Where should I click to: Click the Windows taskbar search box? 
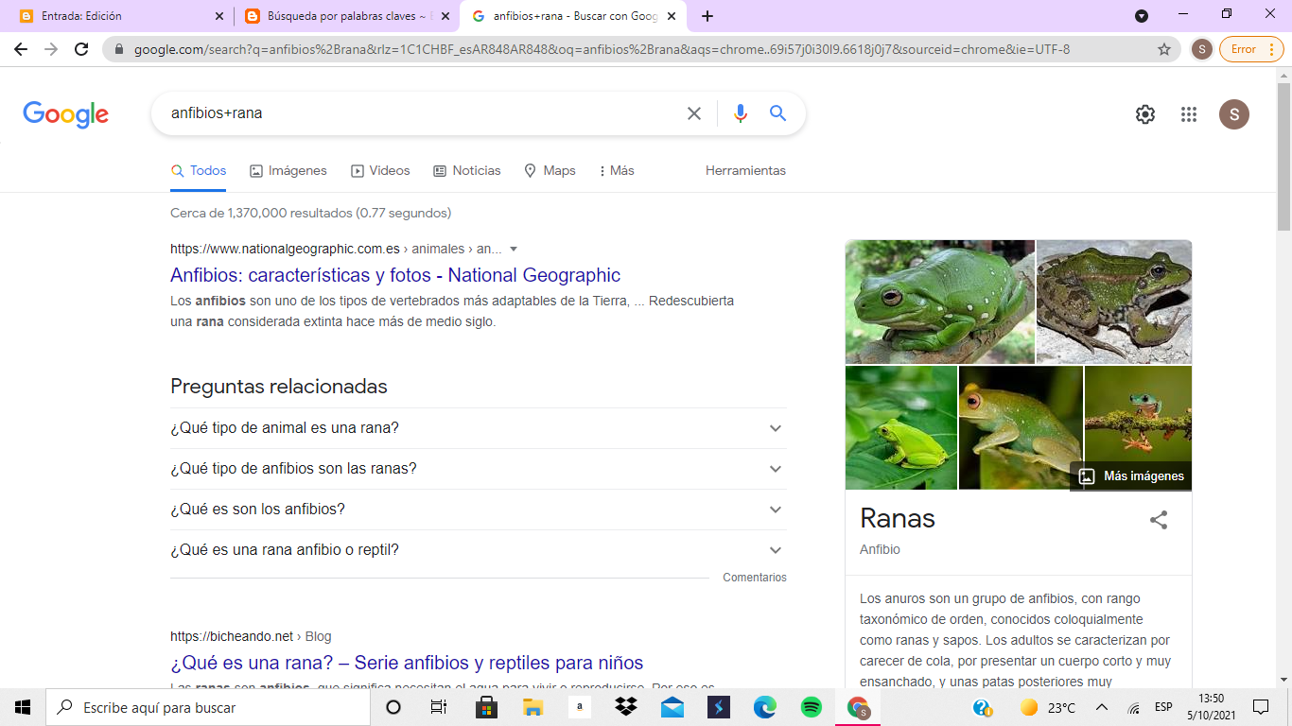point(208,707)
